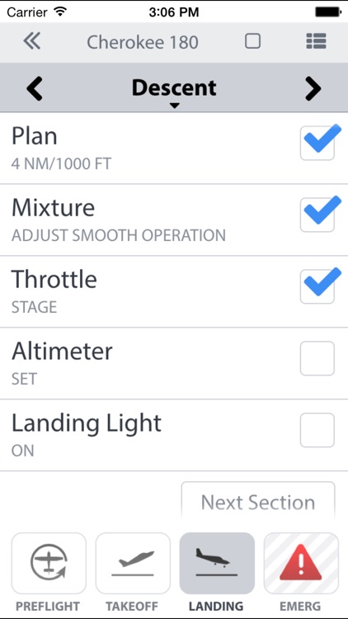Advance to the next section with the right arrow
This screenshot has width=348, height=619.
tap(313, 89)
